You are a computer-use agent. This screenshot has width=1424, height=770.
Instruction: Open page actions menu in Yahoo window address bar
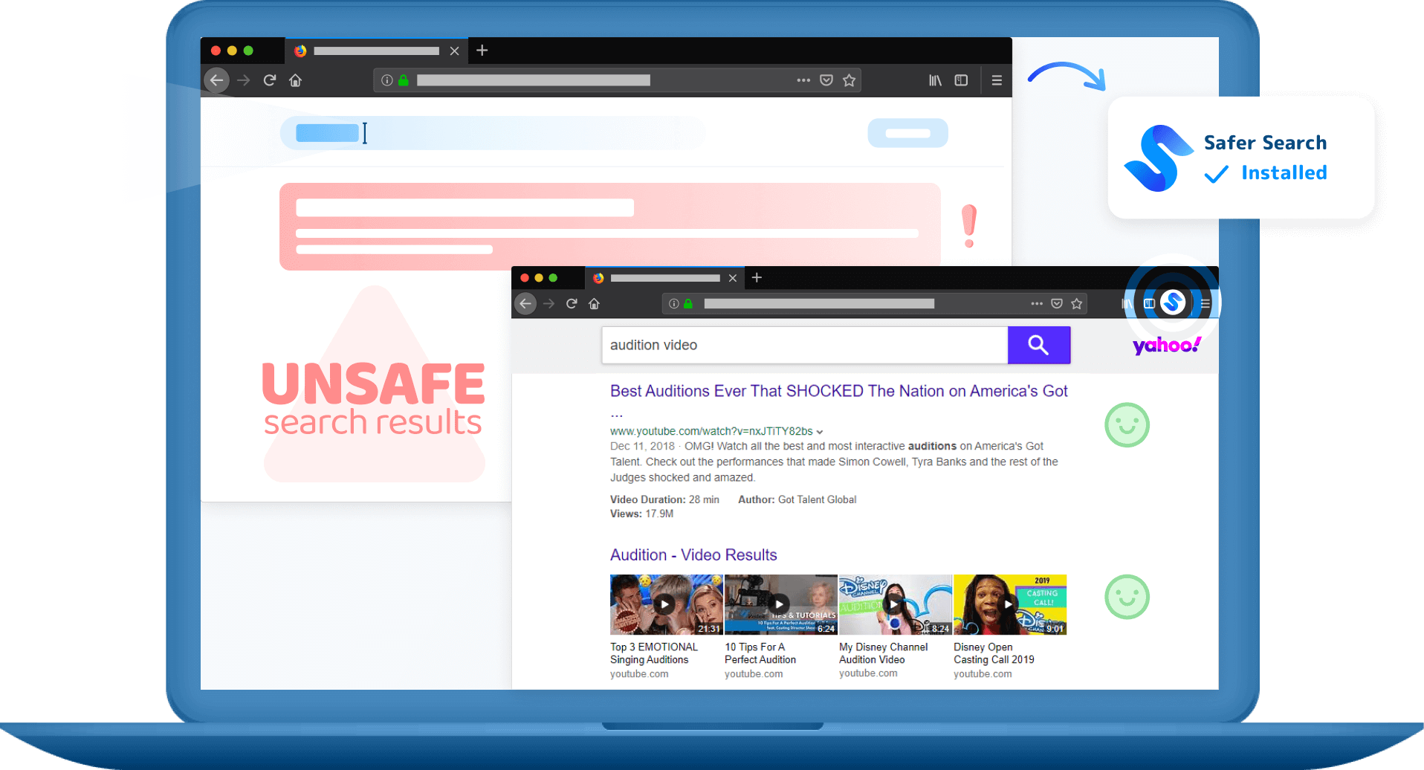coord(1037,303)
